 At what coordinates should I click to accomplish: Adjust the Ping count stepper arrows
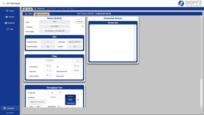pos(50,71)
